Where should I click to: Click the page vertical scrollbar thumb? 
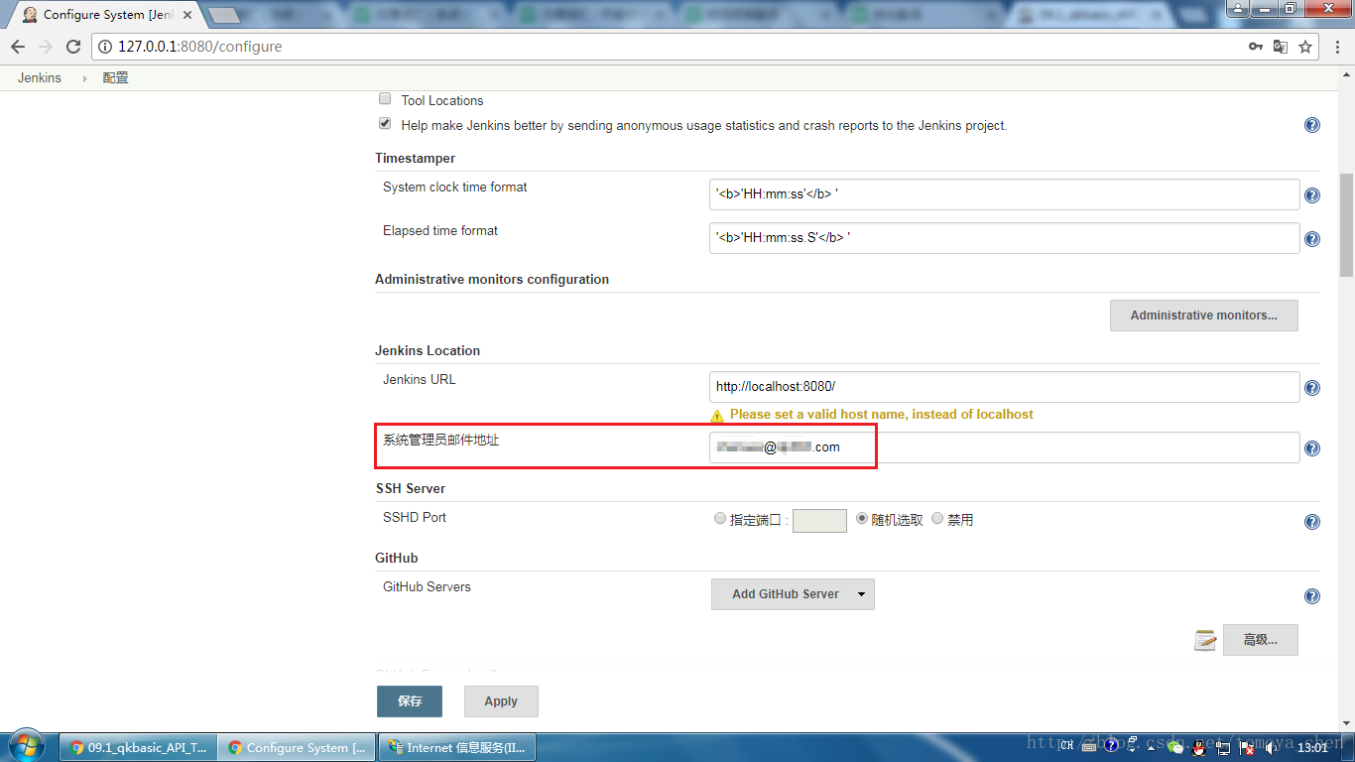click(1346, 224)
